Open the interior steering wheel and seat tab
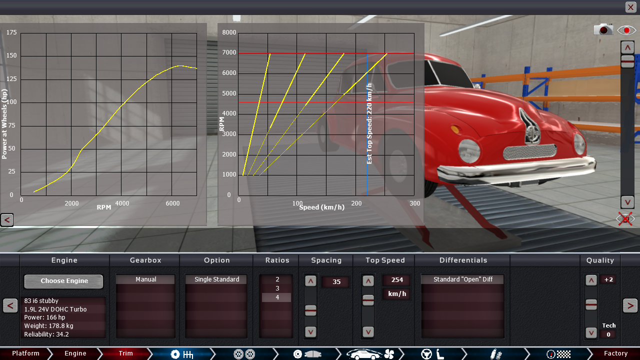This screenshot has width=640, height=360. [x=433, y=354]
